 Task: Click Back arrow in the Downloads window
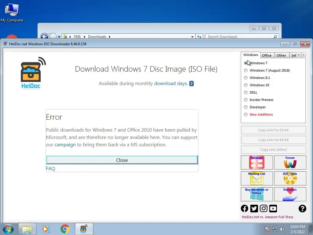click(x=44, y=36)
